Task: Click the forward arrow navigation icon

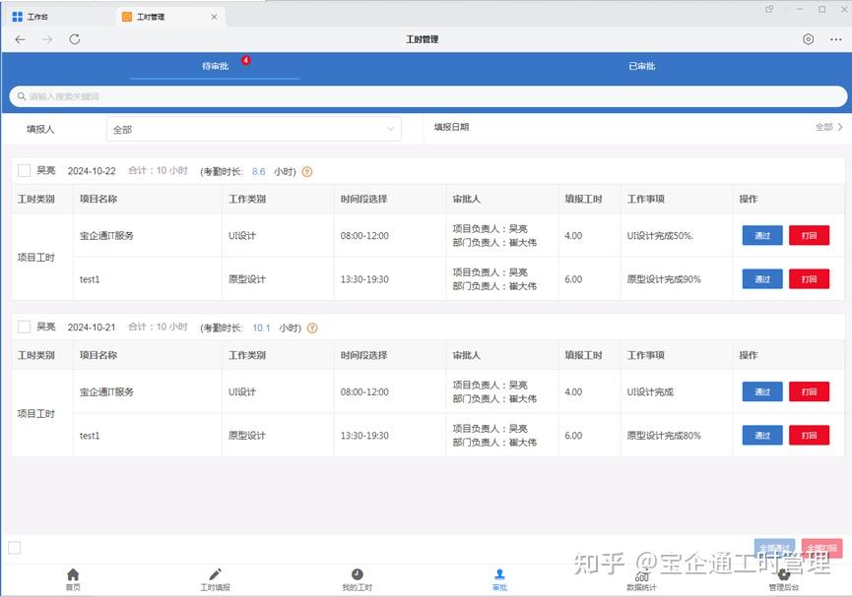Action: click(48, 39)
